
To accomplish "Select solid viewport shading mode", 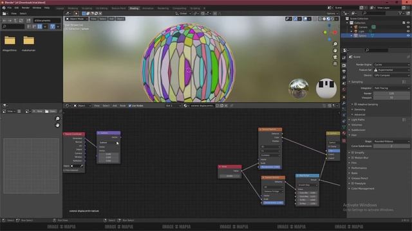I will (324, 19).
